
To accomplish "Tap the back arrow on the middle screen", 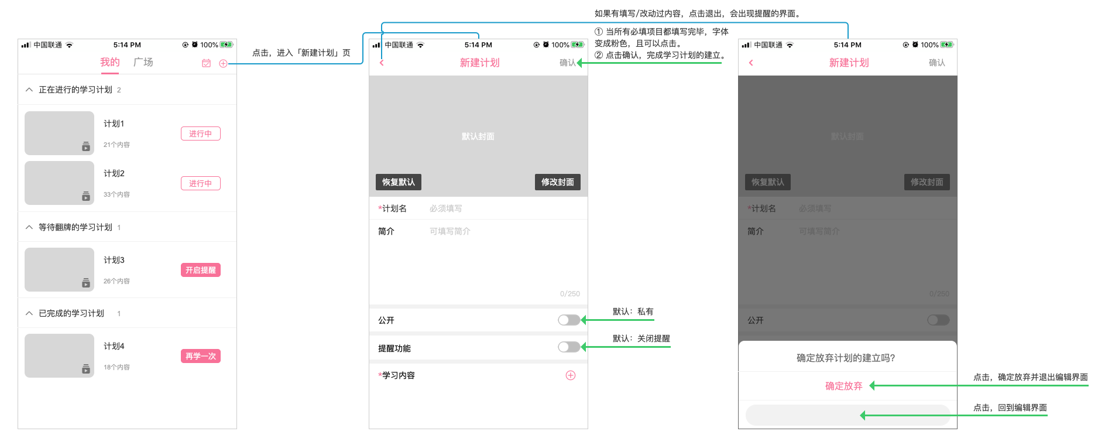I will click(x=382, y=63).
